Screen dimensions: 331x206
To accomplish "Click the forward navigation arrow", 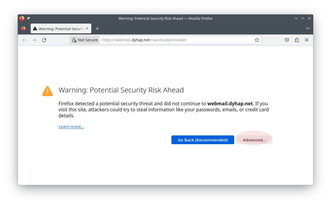I will pyautogui.click(x=34, y=40).
